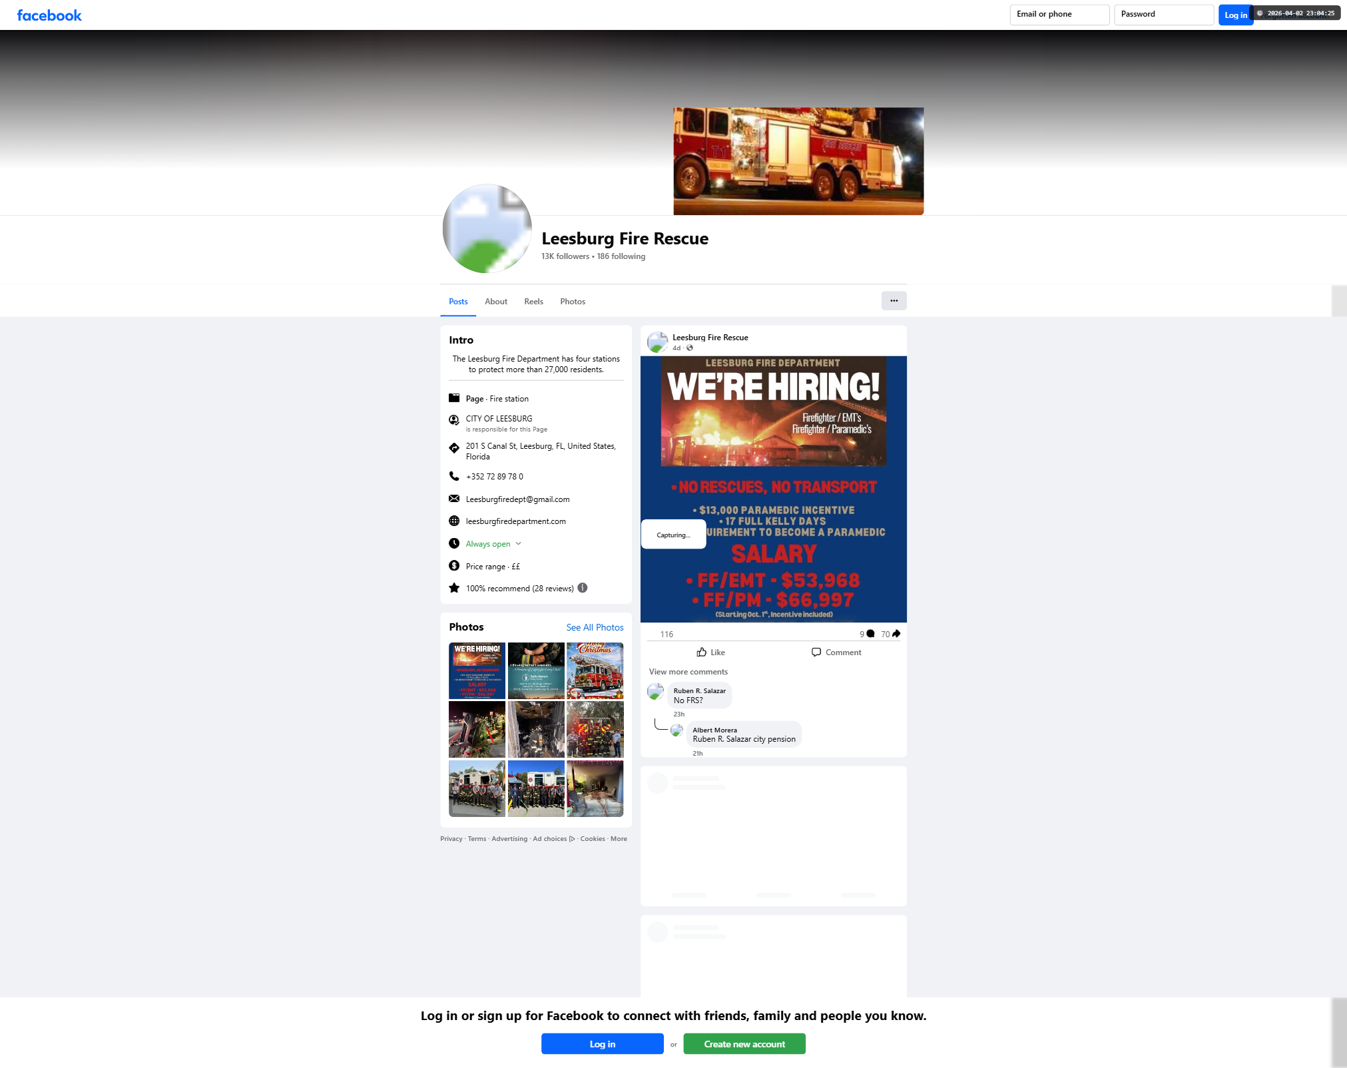Viewport: 1347px width, 1068px height.
Task: Click the clock icon beside Always open
Action: 454,543
